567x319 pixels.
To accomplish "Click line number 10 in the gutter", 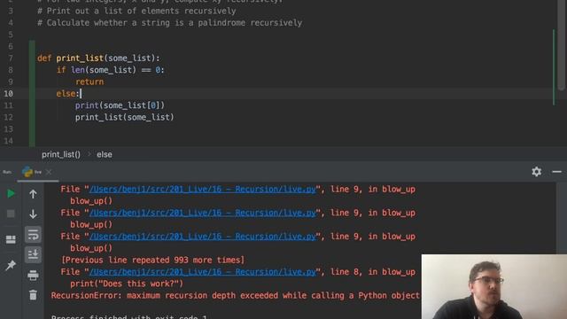I will (x=8, y=94).
